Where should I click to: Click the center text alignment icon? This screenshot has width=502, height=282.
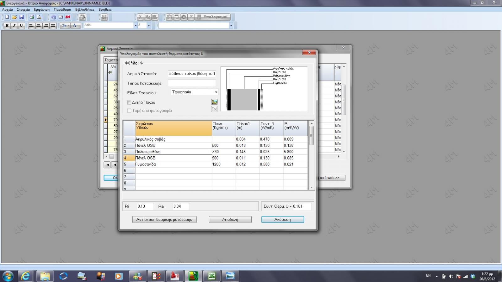39,25
